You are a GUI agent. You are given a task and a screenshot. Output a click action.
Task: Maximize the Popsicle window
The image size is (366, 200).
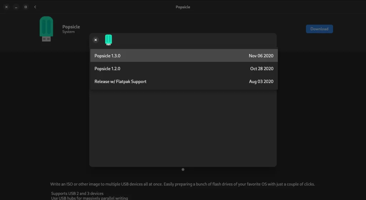click(26, 7)
